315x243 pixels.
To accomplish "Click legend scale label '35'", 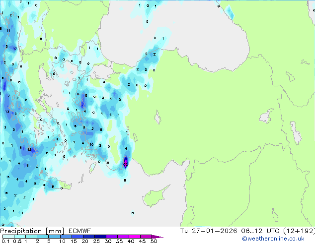I will (x=119, y=241).
